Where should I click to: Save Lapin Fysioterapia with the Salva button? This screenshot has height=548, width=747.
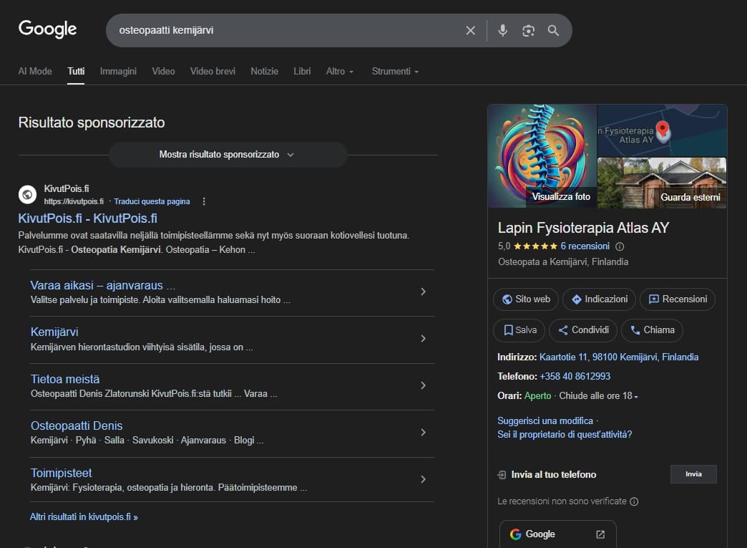click(519, 330)
